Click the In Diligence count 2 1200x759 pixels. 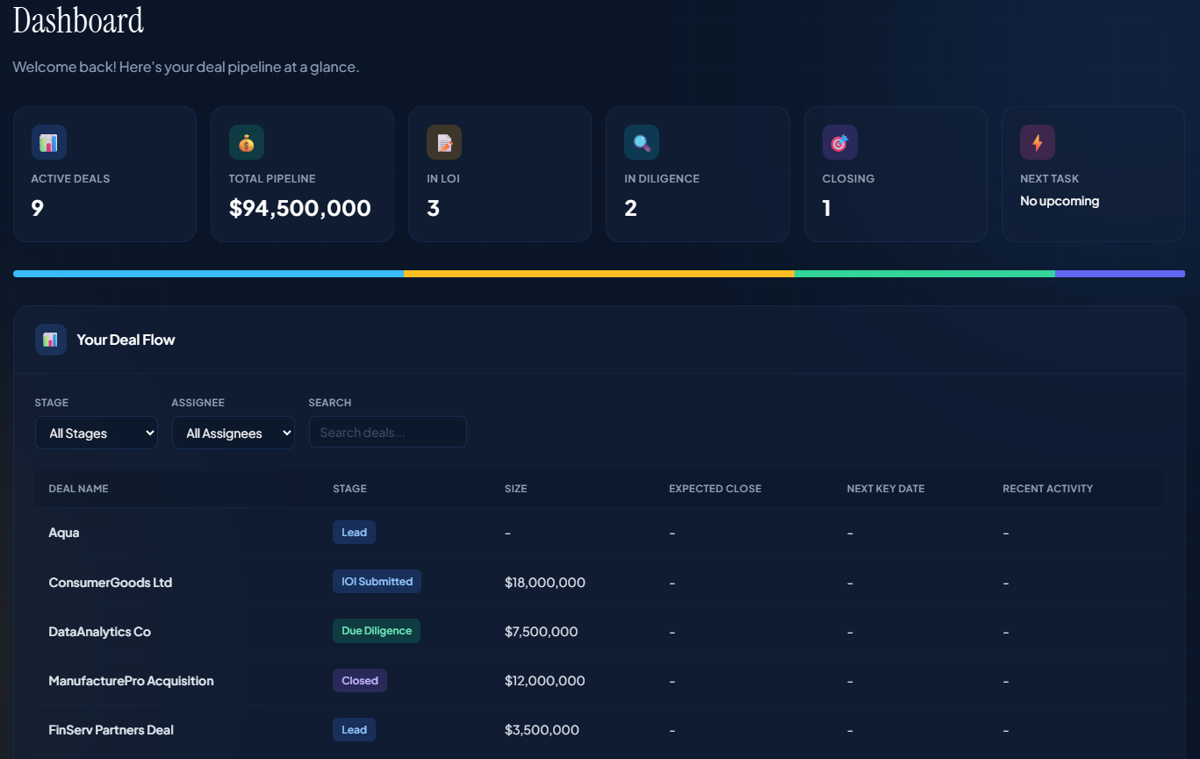631,208
